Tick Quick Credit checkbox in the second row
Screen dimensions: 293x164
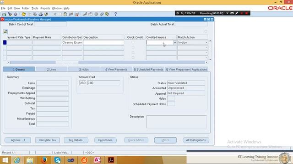tap(133, 47)
